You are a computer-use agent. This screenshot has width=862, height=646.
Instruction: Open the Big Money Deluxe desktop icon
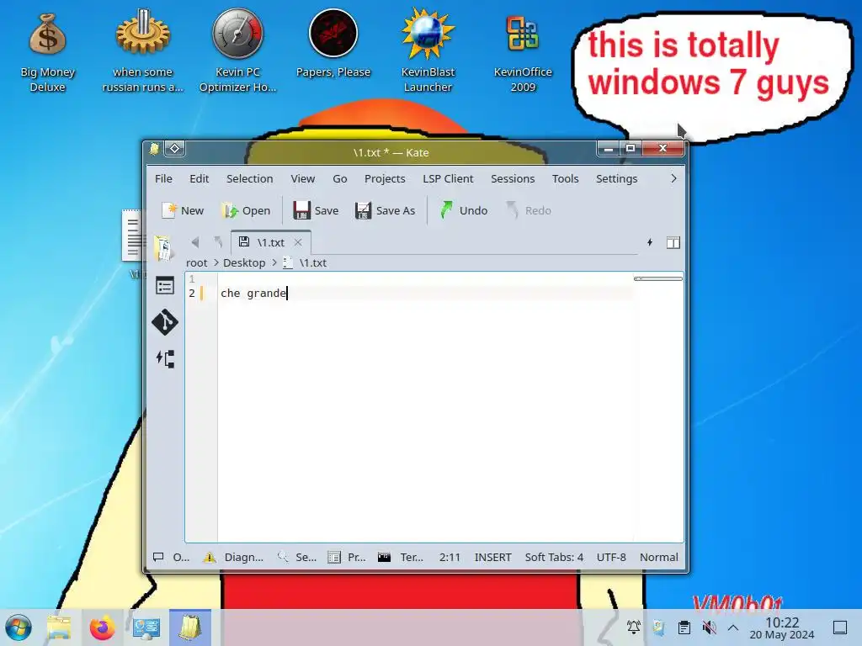47,52
